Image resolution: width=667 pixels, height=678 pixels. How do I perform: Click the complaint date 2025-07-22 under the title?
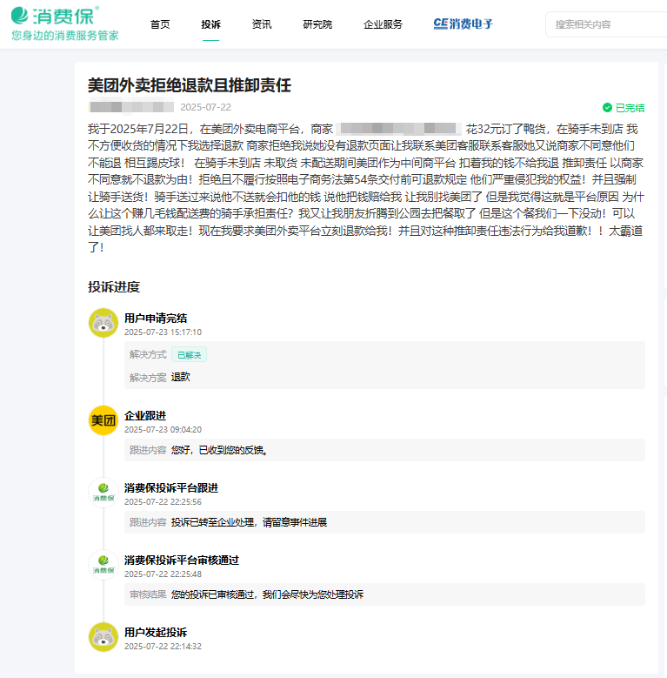205,107
